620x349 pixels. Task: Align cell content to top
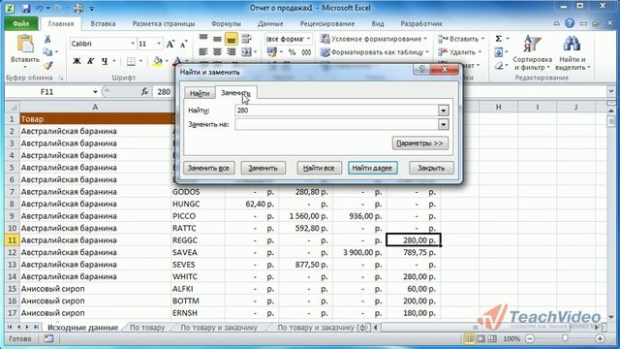(x=203, y=39)
